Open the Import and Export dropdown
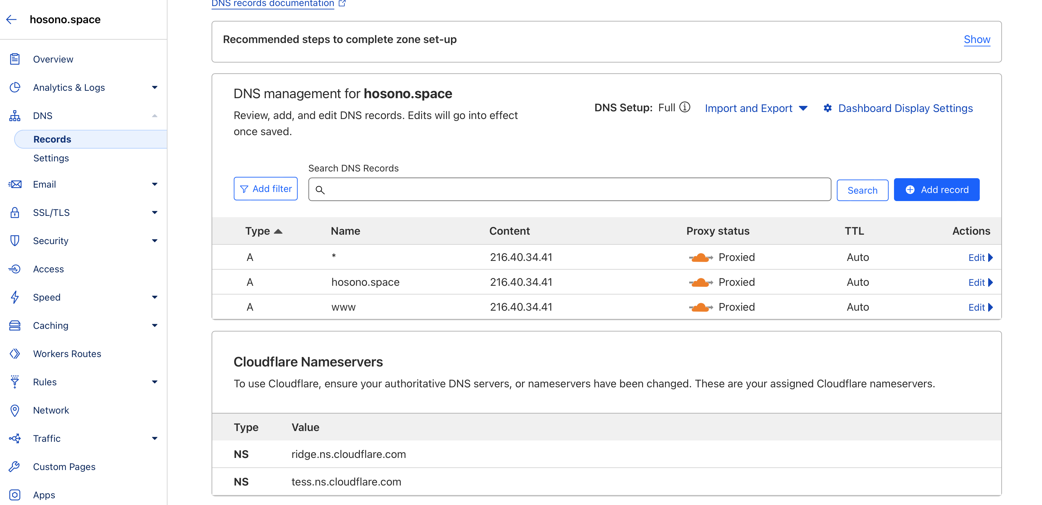Viewport: 1042px width, 505px height. [756, 108]
